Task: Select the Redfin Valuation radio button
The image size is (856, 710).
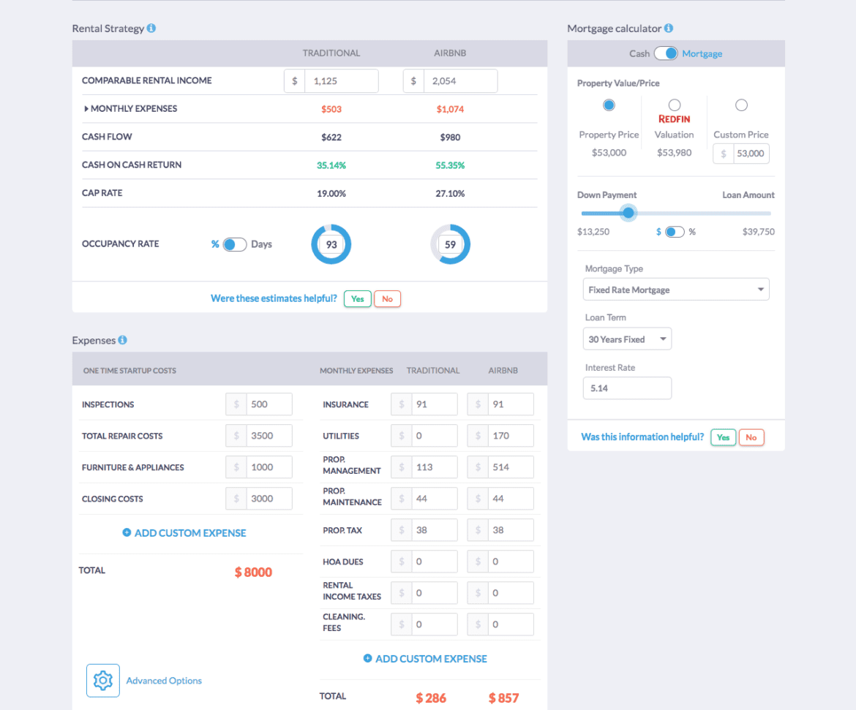Action: (674, 105)
